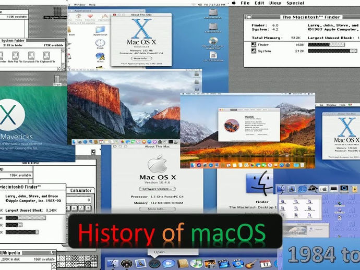Click the Apple logo in Version 10.4.6 window

pyautogui.click(x=157, y=164)
